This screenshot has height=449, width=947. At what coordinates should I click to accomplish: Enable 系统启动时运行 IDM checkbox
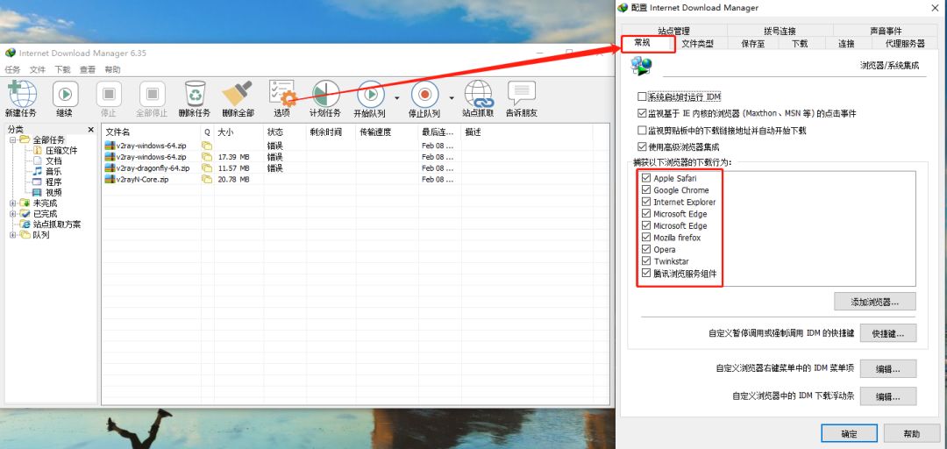(642, 96)
